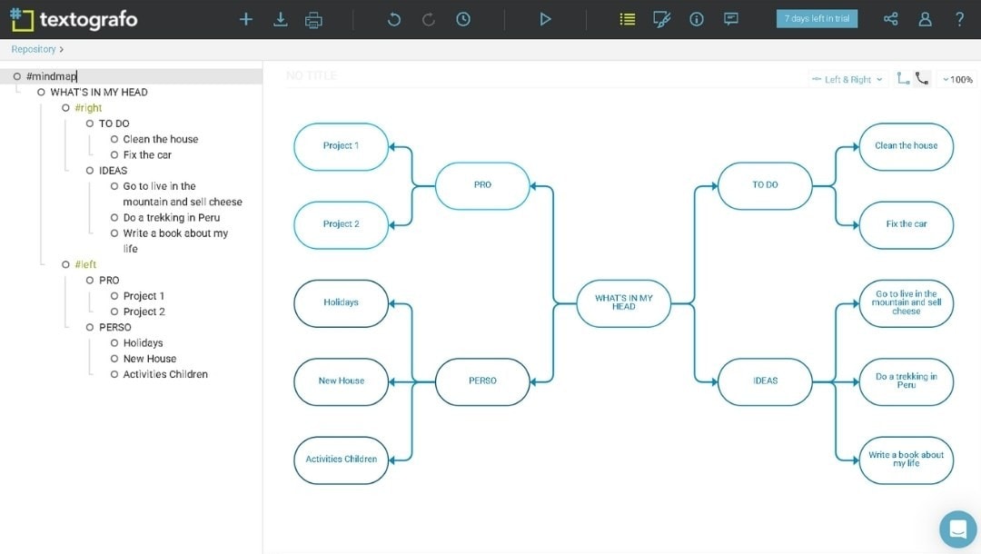
Task: Open the 100% zoom dropdown
Action: point(956,79)
